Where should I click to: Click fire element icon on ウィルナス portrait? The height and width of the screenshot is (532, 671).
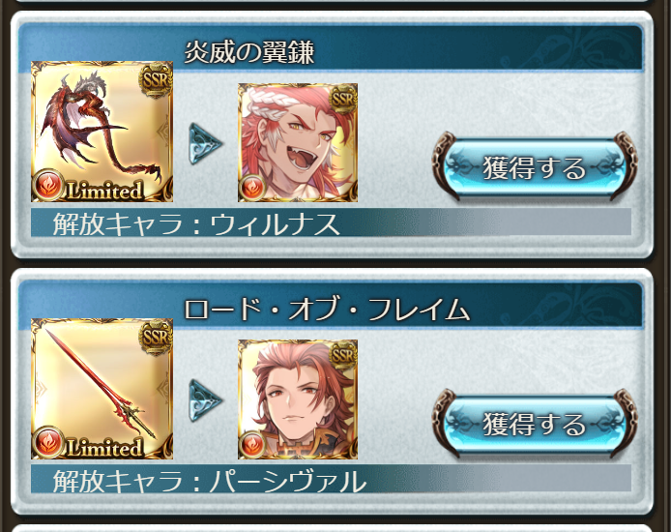[x=252, y=188]
